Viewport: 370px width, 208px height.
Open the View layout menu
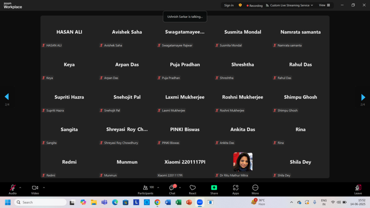pos(324,5)
